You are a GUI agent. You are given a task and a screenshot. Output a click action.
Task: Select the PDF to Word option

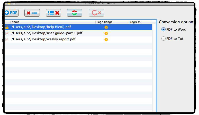[x=174, y=29]
